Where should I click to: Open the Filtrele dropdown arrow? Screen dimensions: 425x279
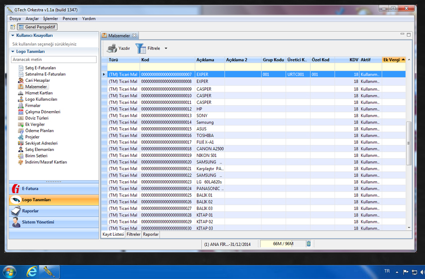click(166, 49)
